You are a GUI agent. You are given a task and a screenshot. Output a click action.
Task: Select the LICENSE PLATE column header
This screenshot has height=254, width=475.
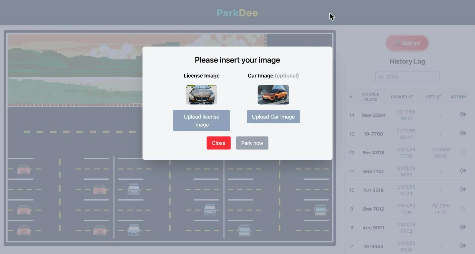(370, 97)
